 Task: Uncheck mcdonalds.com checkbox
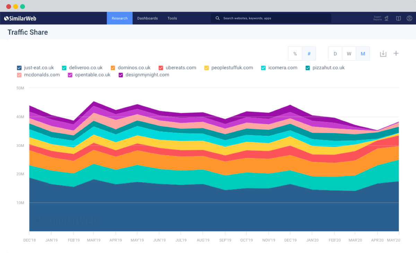(19, 75)
